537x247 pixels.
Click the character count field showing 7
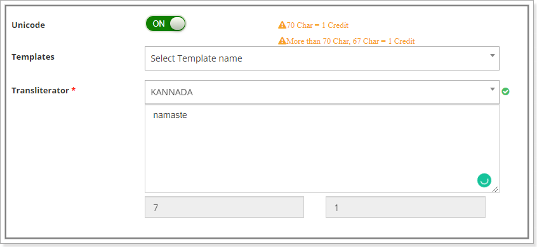[224, 207]
